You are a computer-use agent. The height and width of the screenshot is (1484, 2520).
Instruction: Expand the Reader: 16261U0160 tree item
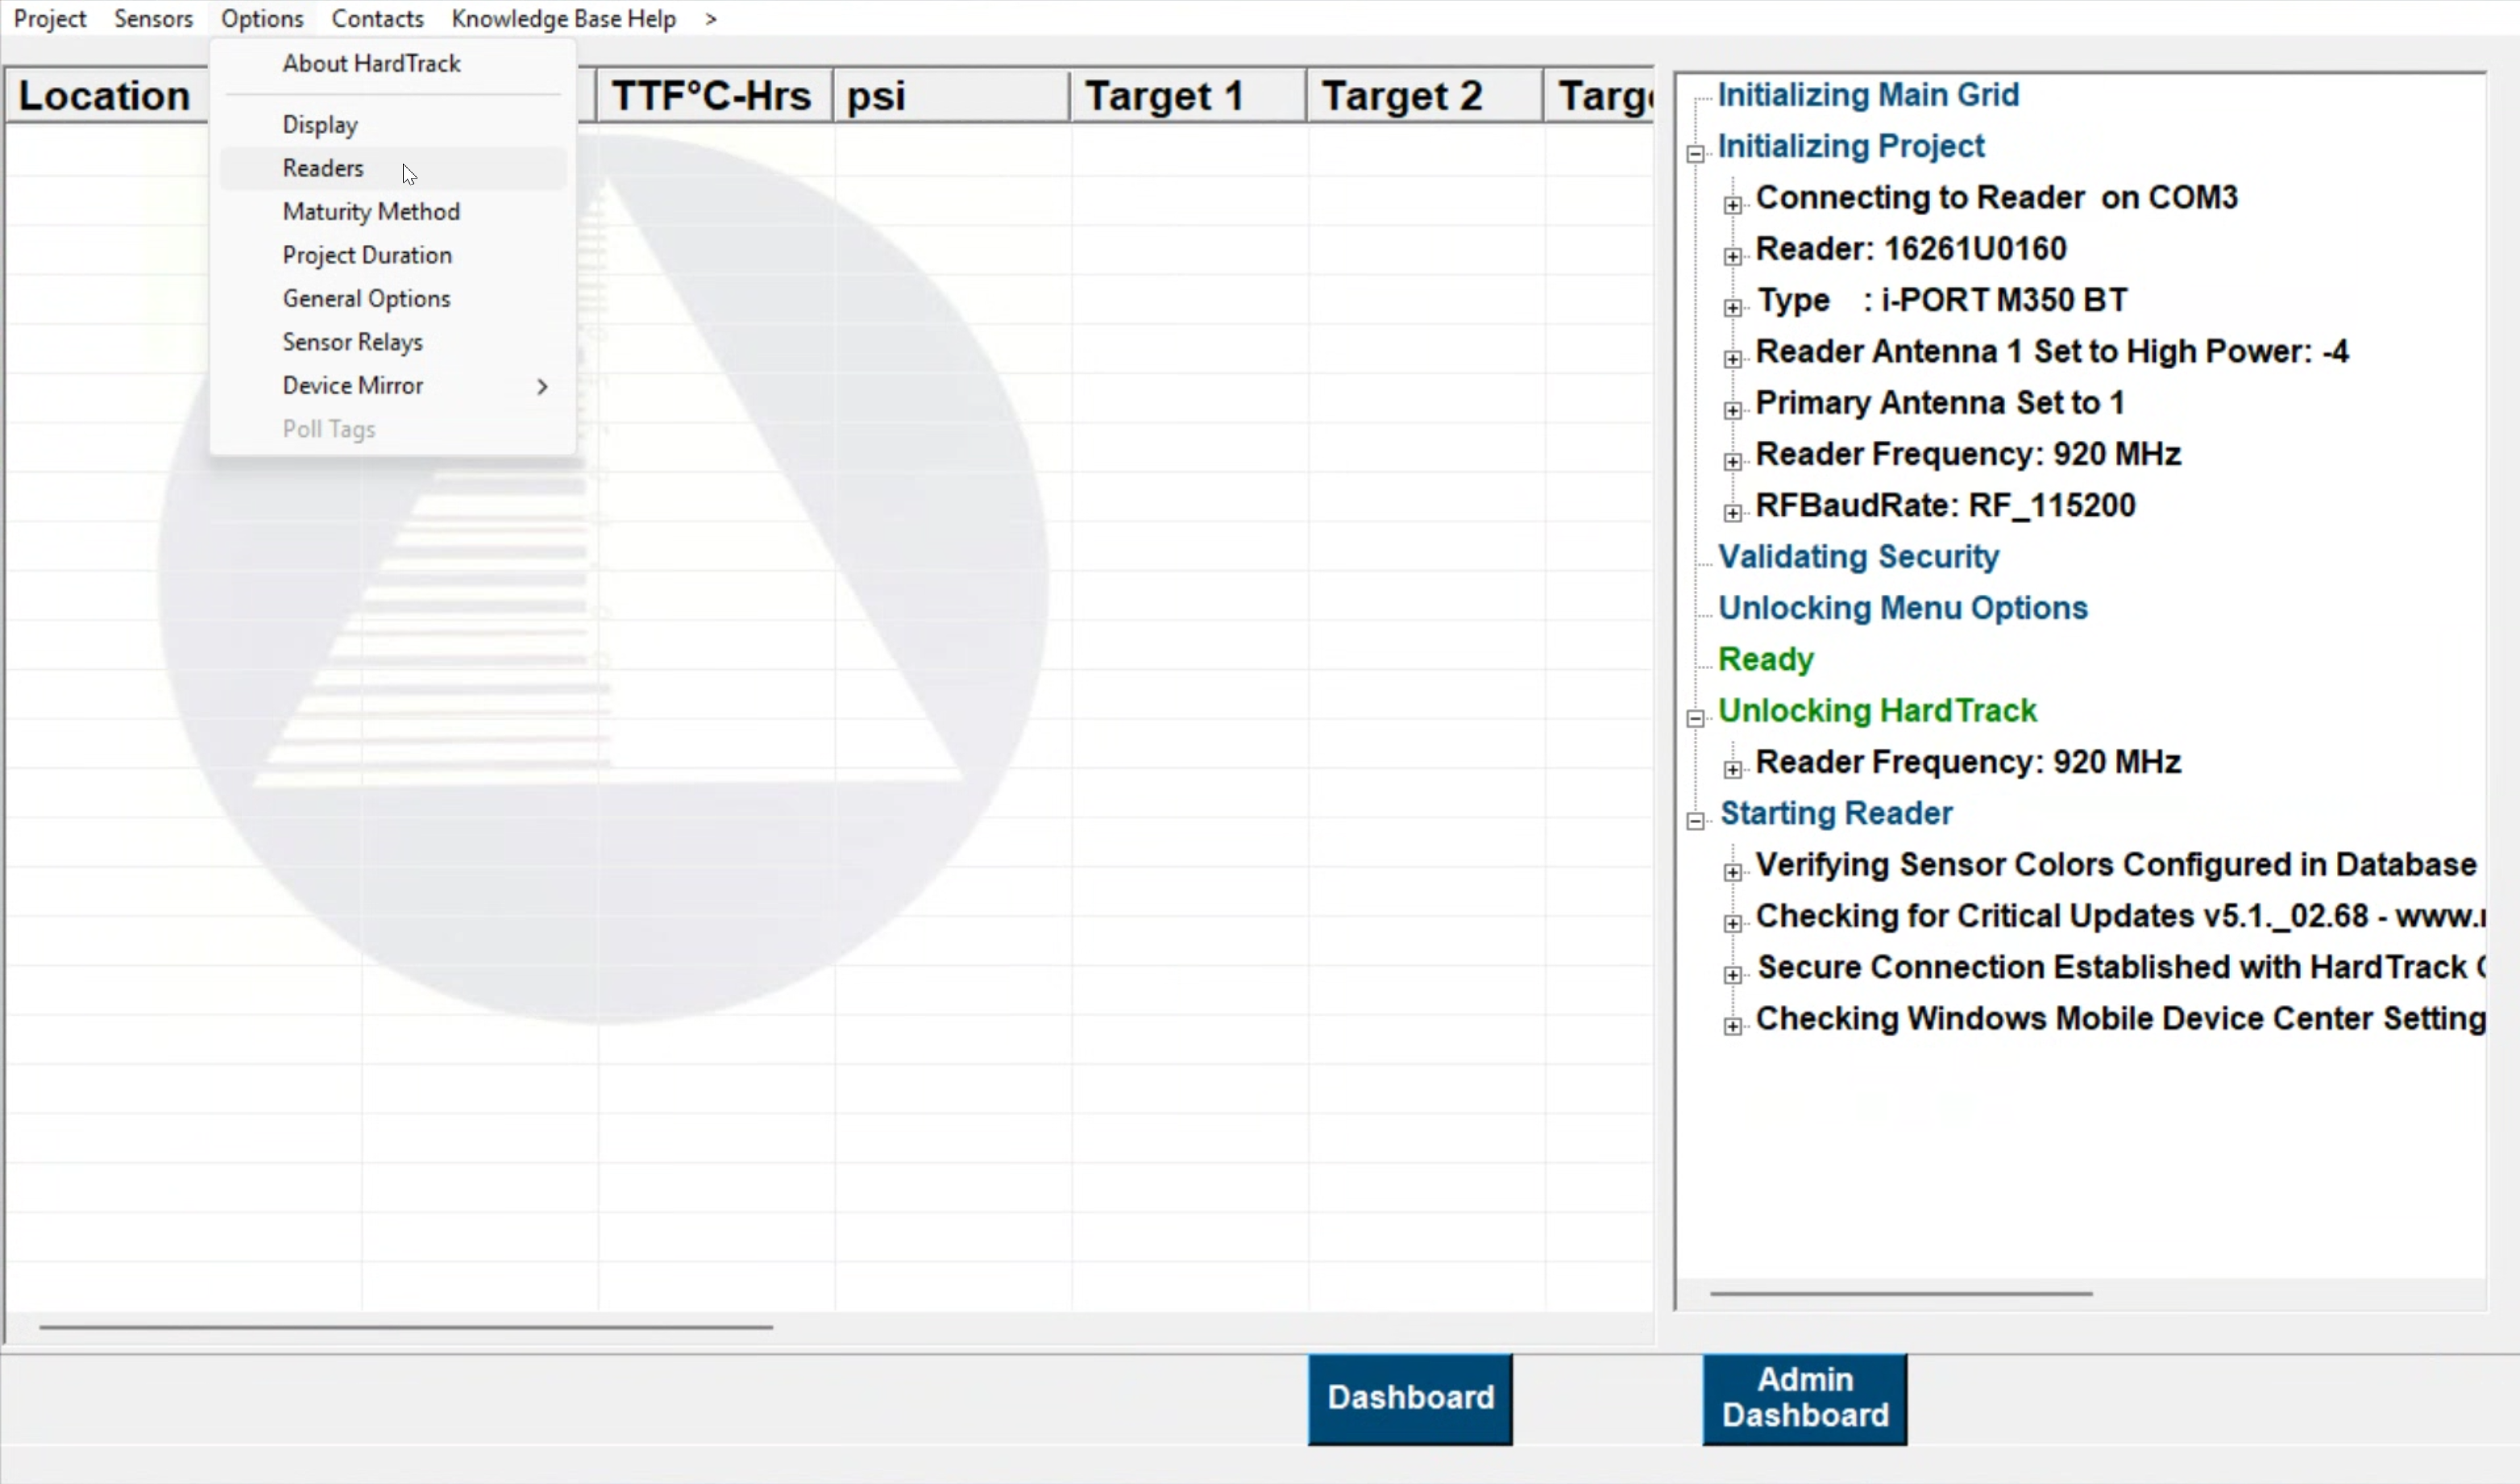pyautogui.click(x=1732, y=256)
